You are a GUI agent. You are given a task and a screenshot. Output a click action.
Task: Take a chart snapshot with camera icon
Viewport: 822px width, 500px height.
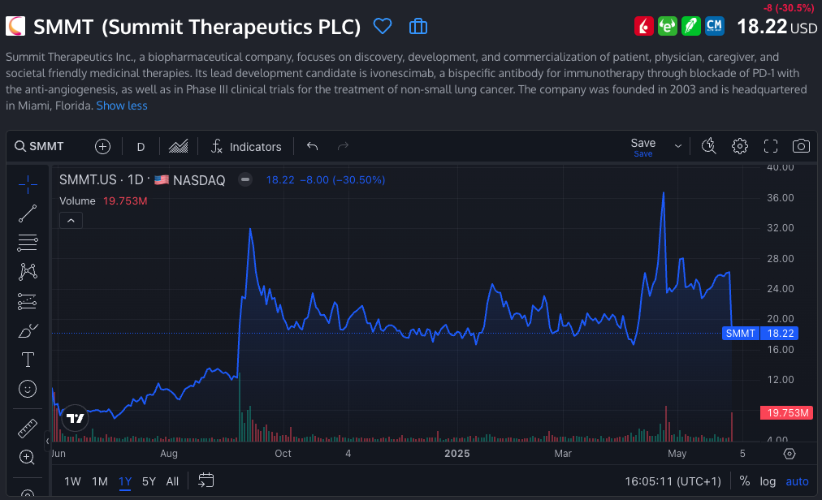(x=801, y=146)
